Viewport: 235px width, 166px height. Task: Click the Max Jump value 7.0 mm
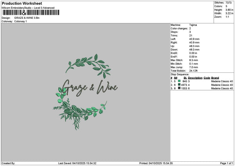[193, 67]
